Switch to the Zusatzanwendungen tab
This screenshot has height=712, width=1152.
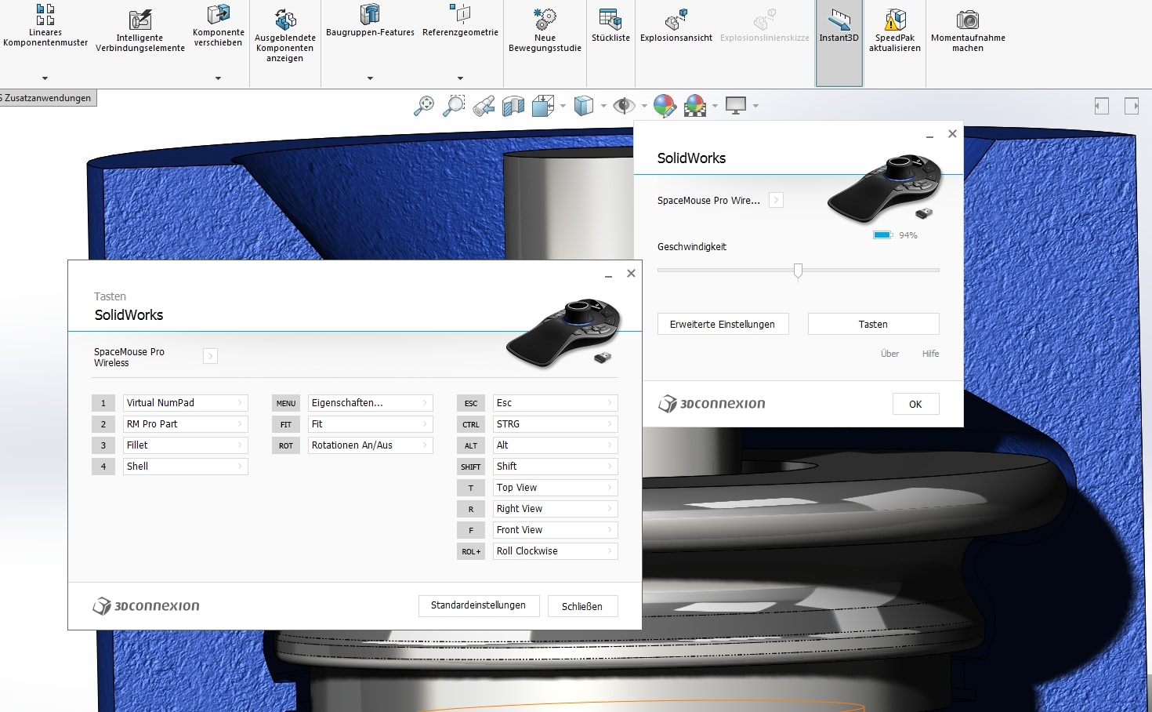tap(47, 98)
